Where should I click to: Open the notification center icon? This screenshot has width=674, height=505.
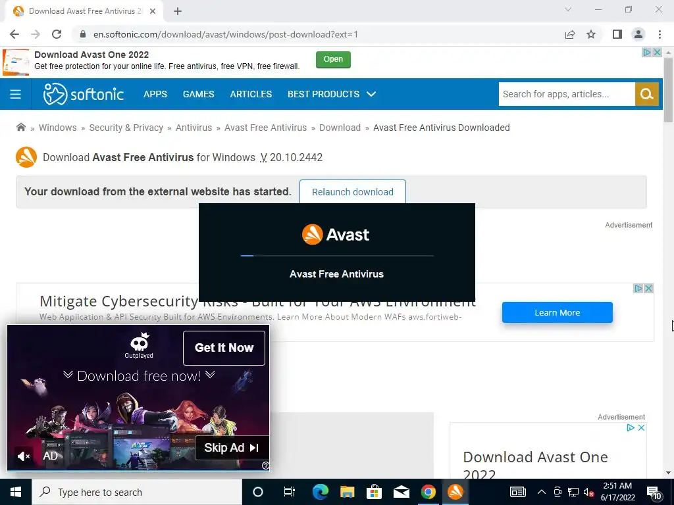[654, 493]
